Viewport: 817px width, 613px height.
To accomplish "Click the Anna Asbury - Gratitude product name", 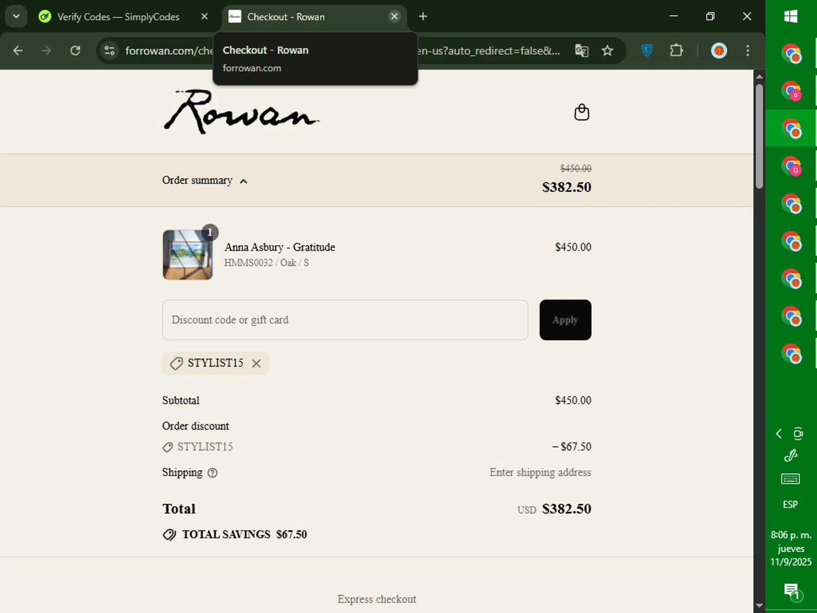I will pyautogui.click(x=280, y=247).
